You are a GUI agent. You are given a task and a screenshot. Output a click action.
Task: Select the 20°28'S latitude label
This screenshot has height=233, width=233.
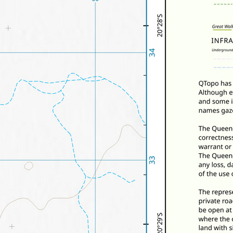(160, 26)
